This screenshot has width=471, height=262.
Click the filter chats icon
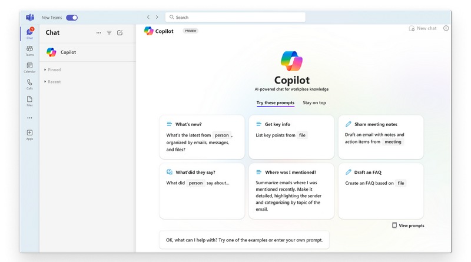pos(109,33)
